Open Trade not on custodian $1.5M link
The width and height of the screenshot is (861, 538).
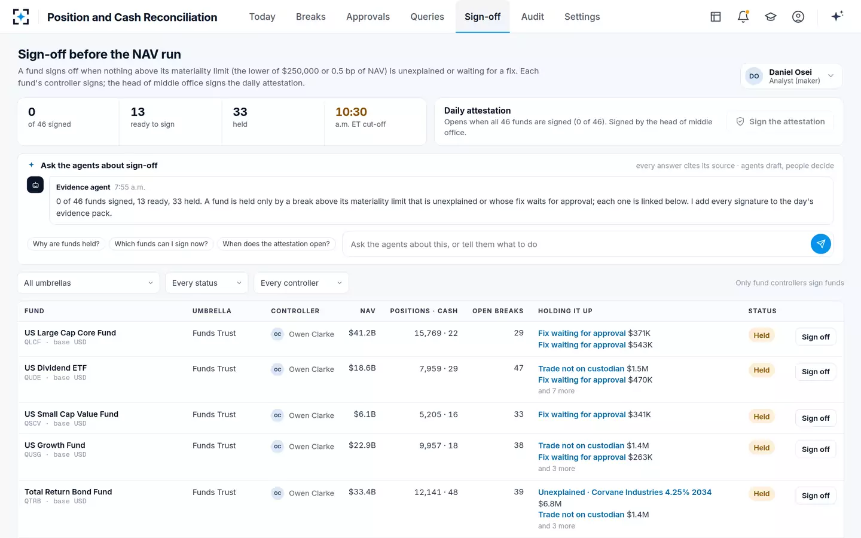(x=581, y=369)
